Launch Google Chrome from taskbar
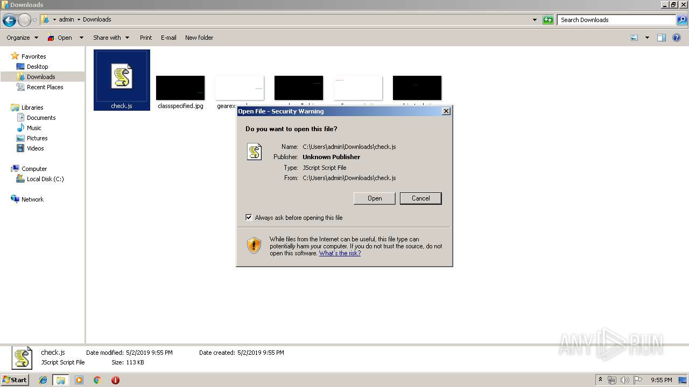 (97, 380)
